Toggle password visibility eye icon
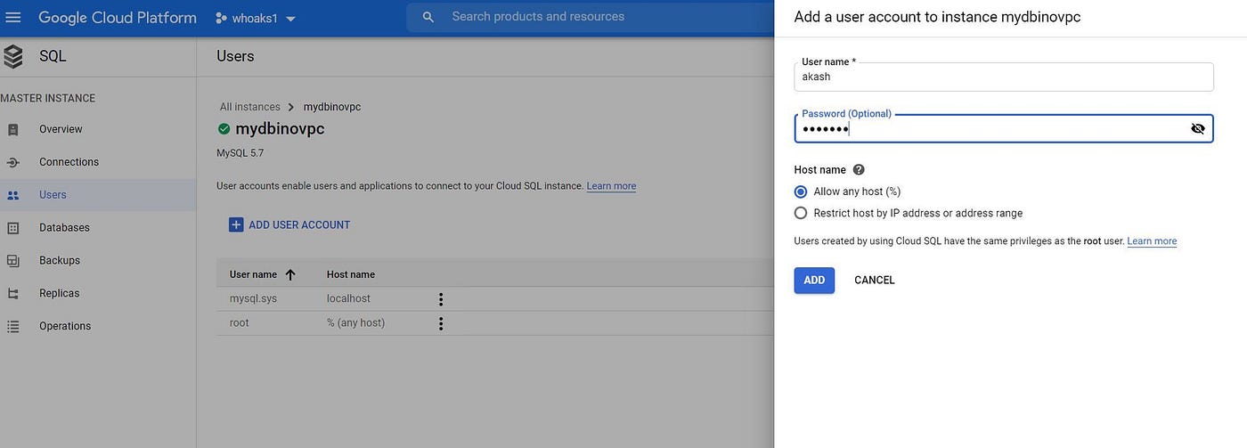The width and height of the screenshot is (1247, 448). click(x=1198, y=128)
